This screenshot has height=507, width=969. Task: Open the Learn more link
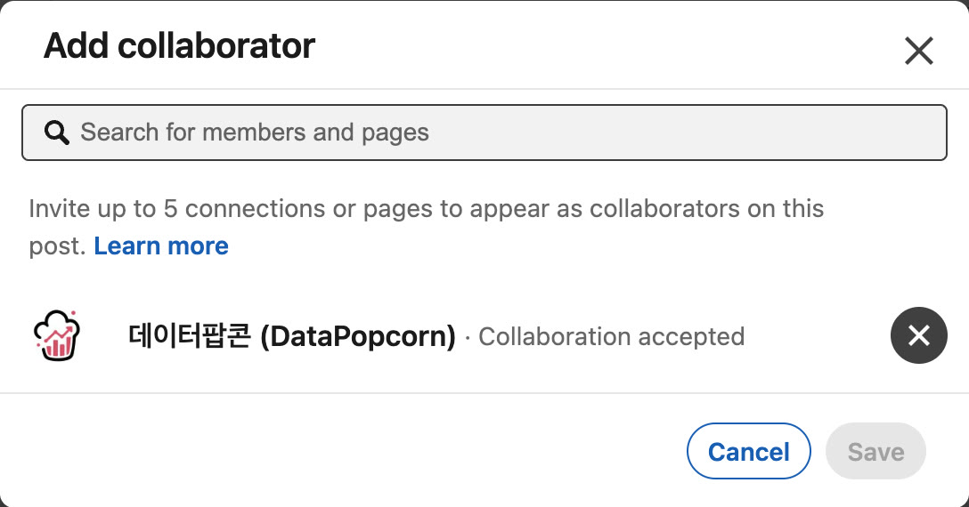tap(161, 245)
